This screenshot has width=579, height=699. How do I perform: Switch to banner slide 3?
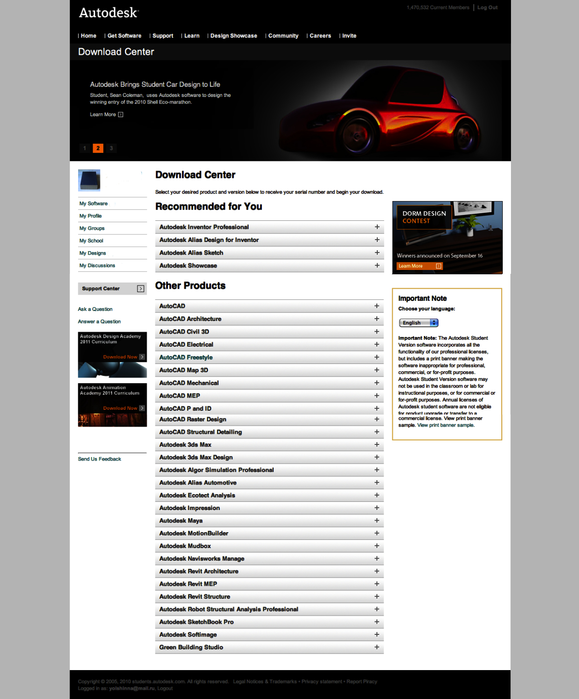(x=111, y=148)
